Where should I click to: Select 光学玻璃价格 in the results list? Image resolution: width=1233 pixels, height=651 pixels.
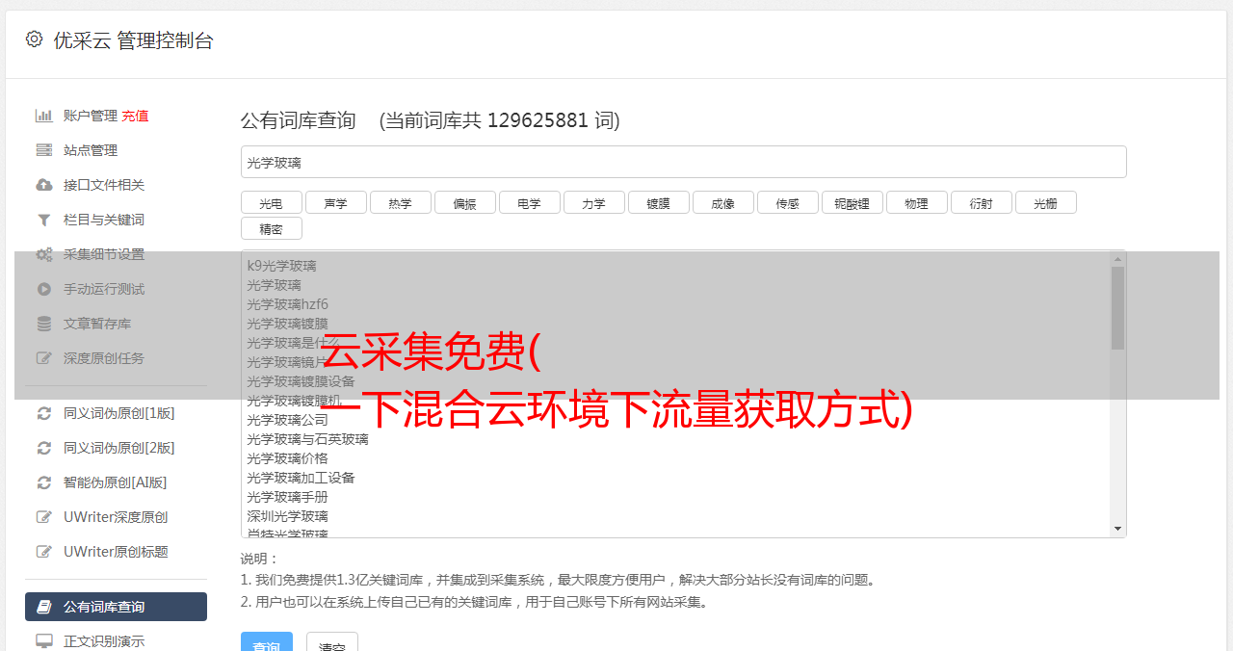tap(287, 458)
